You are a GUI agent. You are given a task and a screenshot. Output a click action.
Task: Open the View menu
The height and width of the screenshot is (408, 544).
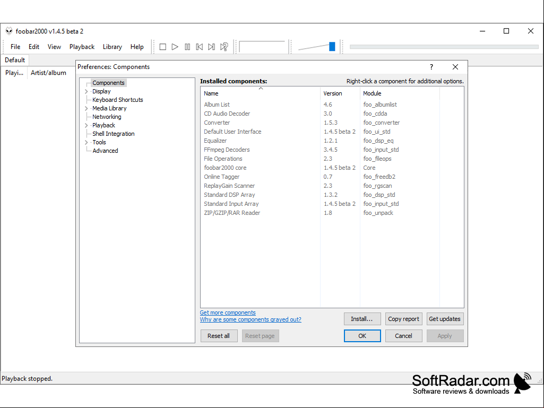55,47
